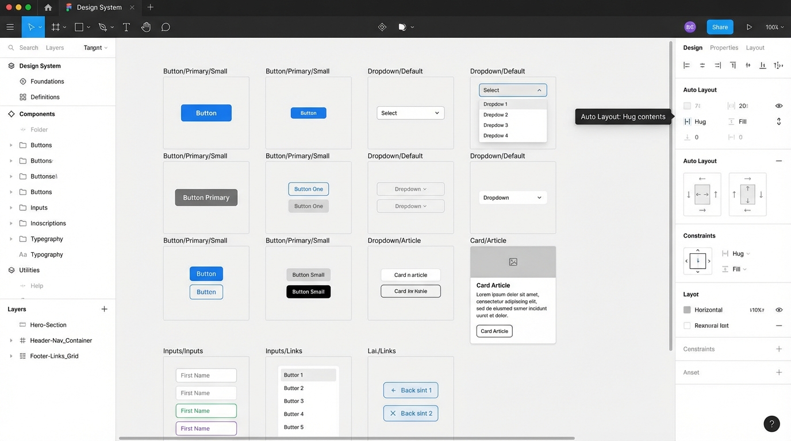The height and width of the screenshot is (441, 791).
Task: Toggle Auto Layout visibility eye icon
Action: [x=779, y=106]
